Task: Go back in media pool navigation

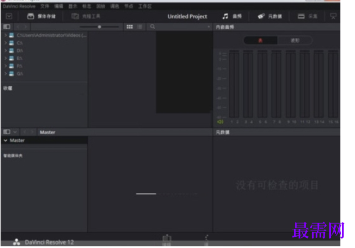Action: [24, 132]
